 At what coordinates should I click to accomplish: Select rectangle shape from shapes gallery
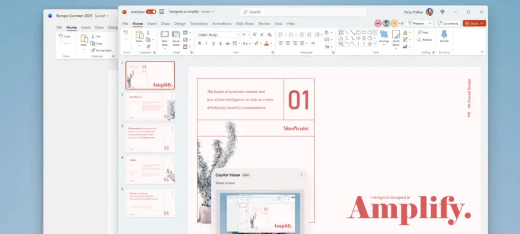coord(358,32)
